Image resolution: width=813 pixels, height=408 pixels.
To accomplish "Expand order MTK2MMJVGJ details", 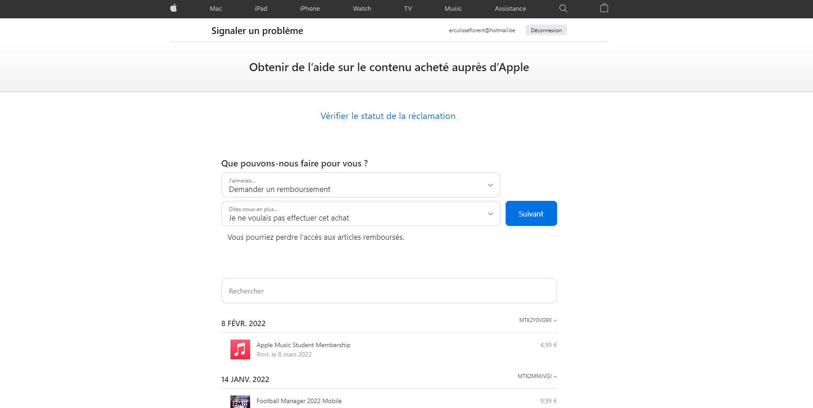I will (537, 376).
